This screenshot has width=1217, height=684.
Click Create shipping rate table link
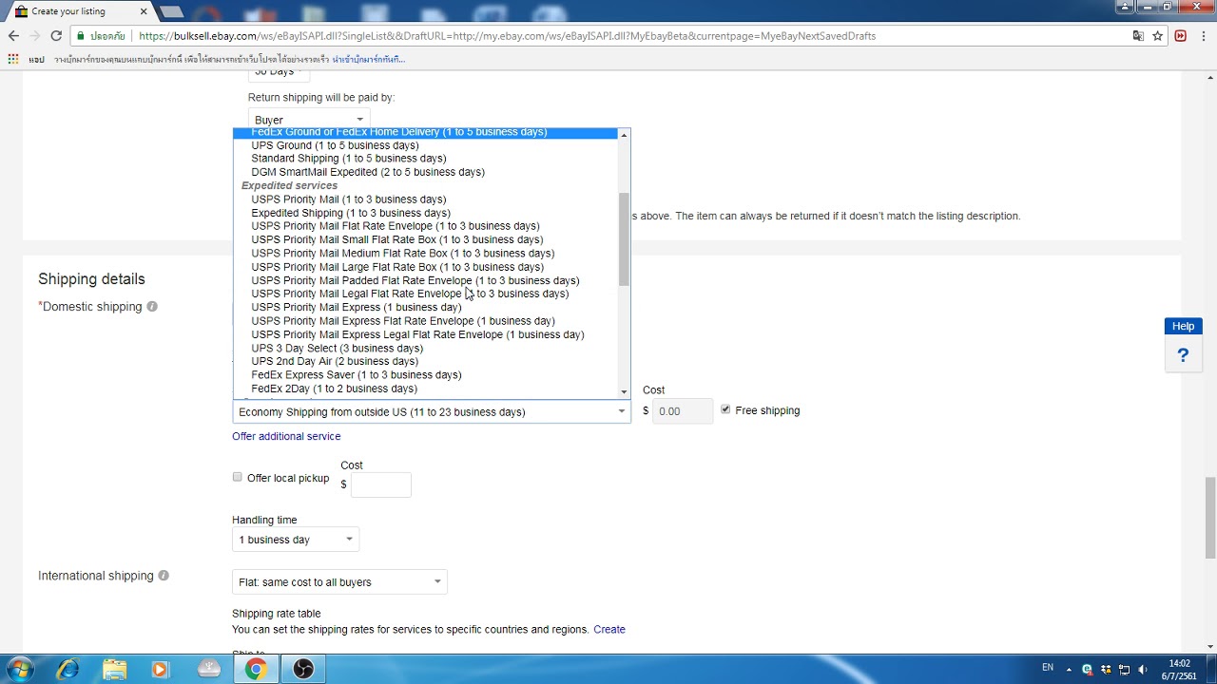609,629
